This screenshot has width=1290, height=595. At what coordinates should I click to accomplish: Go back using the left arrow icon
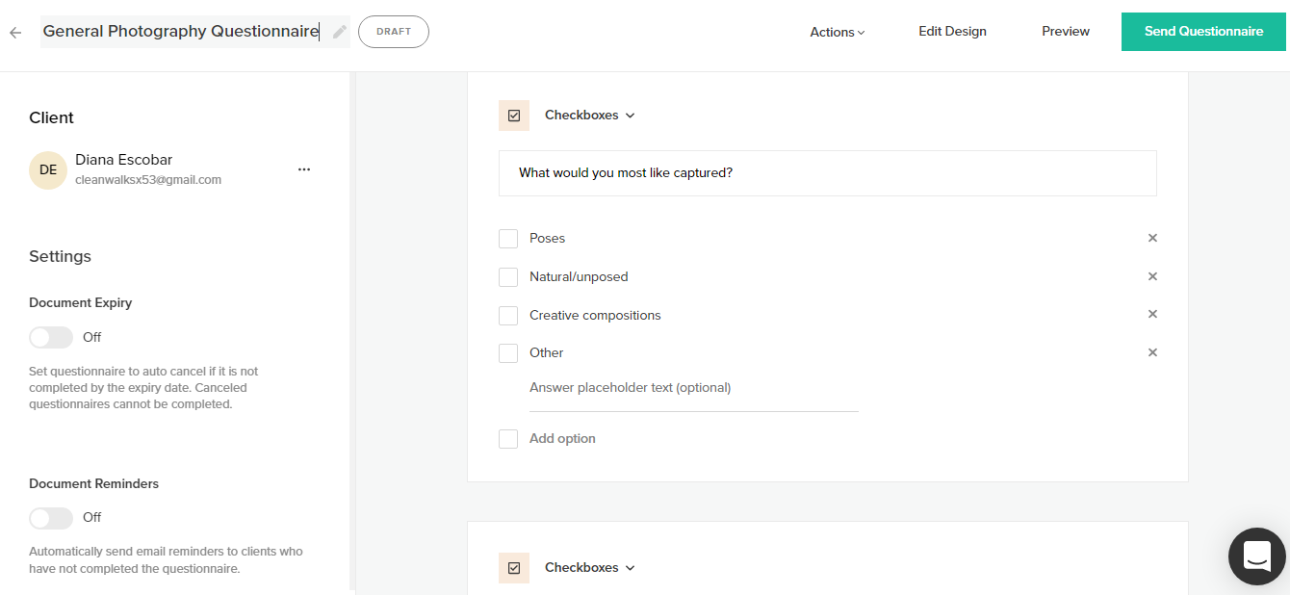(x=15, y=32)
